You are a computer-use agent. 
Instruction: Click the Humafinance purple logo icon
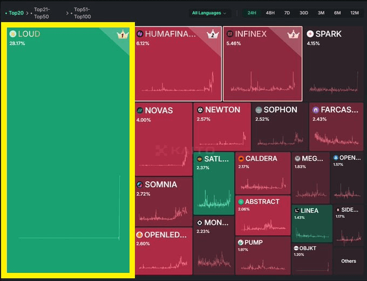point(140,34)
